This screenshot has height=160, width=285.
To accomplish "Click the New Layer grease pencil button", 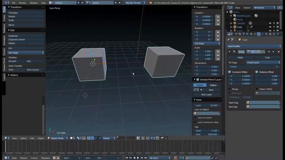I will coord(207,95).
